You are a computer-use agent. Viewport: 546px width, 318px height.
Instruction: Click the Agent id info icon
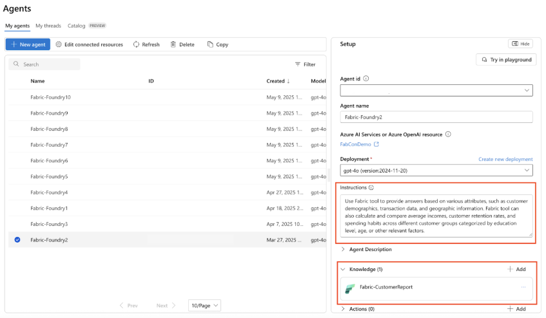366,79
